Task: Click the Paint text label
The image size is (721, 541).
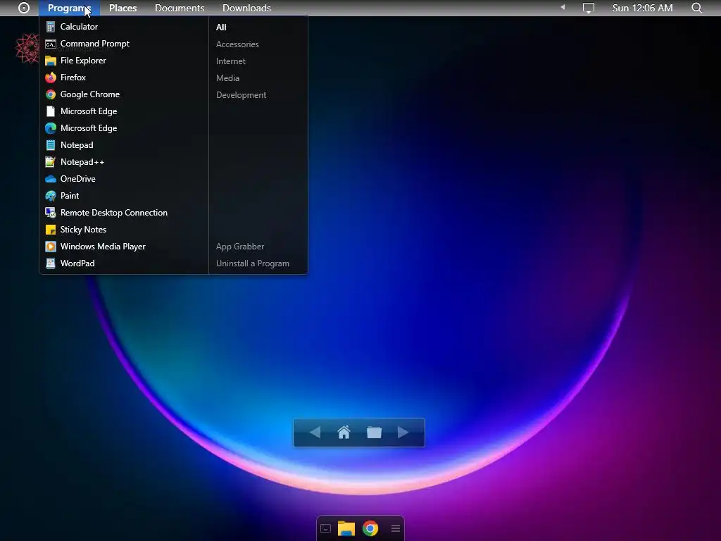Action: click(x=70, y=196)
